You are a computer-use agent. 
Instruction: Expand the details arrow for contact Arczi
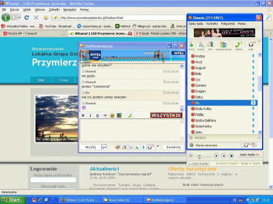[253, 61]
